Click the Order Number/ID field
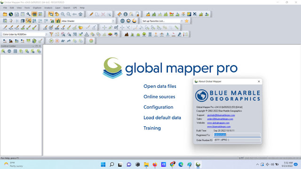 [237, 140]
